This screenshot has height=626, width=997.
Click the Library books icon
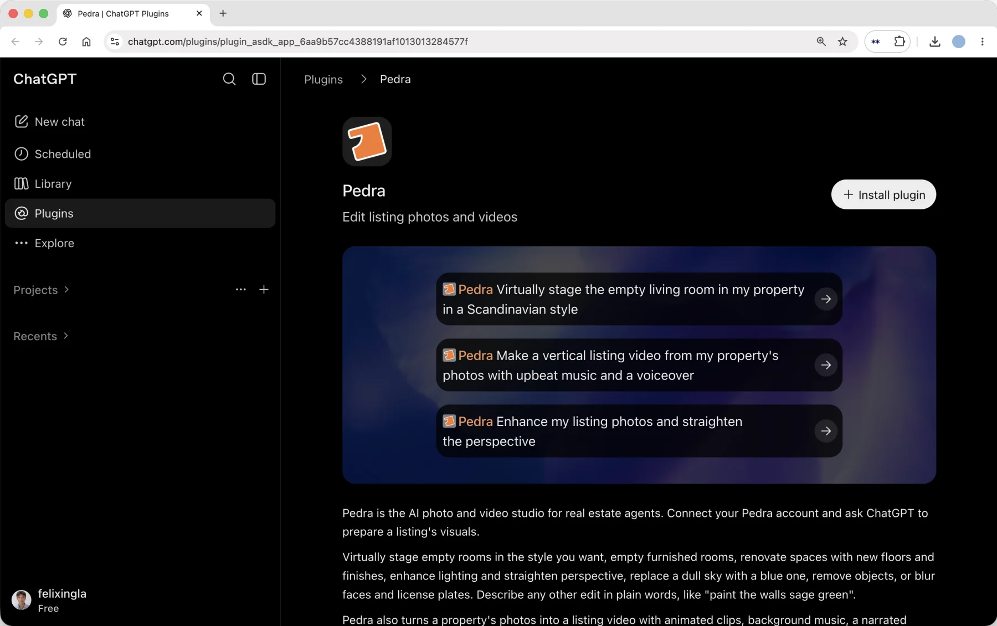tap(21, 183)
